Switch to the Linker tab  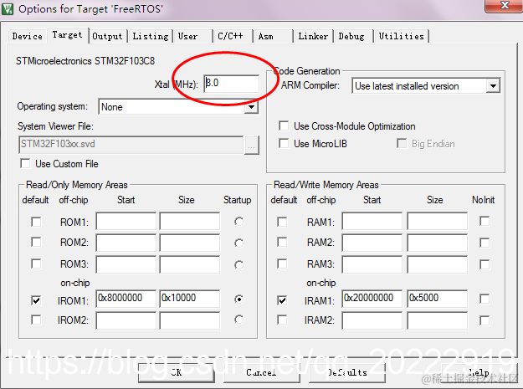pyautogui.click(x=313, y=36)
